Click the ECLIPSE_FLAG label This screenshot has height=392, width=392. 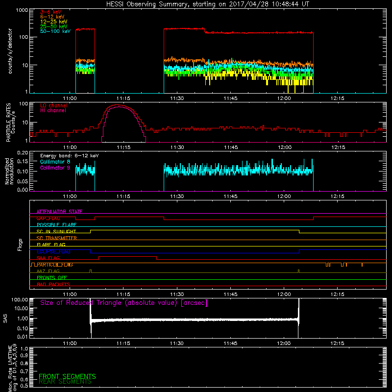pos(53,251)
